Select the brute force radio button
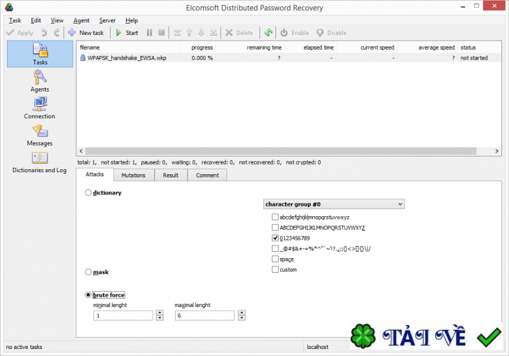 [x=88, y=295]
